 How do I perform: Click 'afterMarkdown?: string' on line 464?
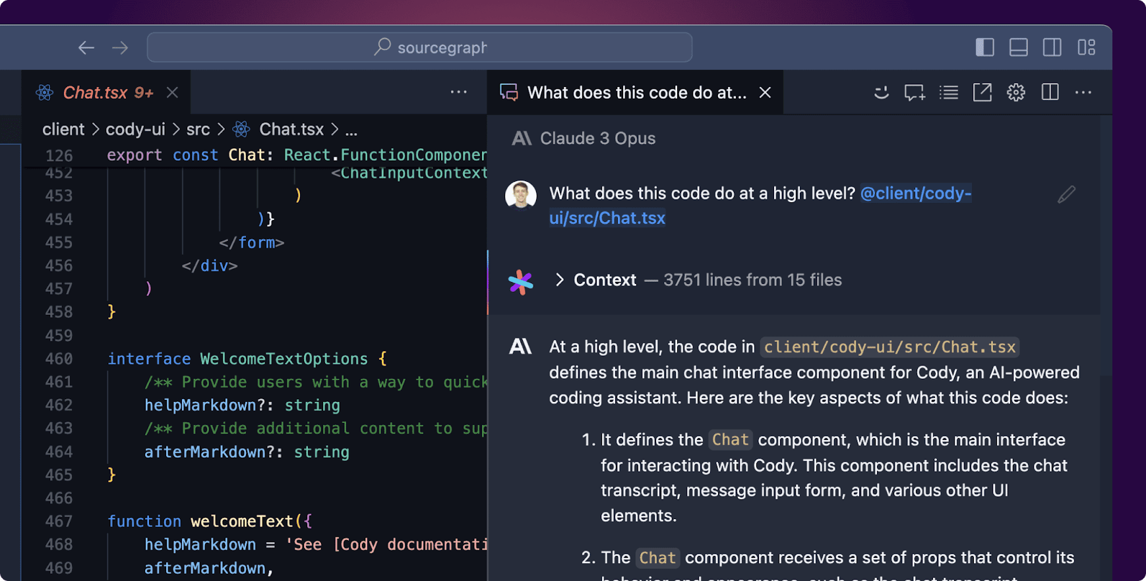pos(247,452)
